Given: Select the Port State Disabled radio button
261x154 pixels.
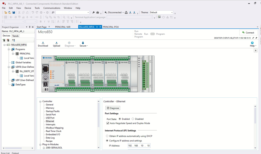Looking at the screenshot, I should pos(133,119).
